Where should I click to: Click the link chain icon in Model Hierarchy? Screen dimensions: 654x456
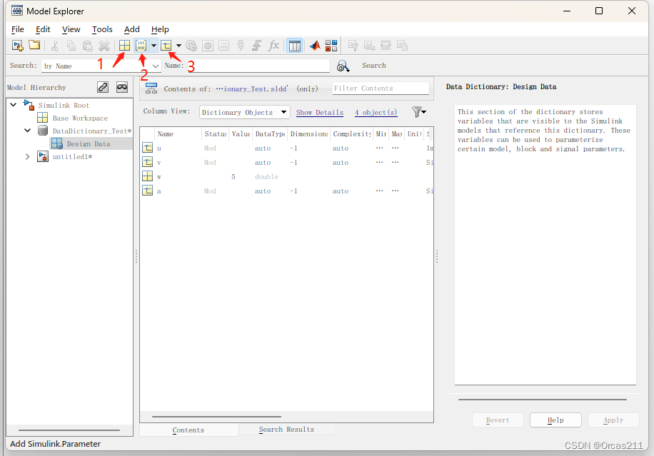click(x=103, y=87)
